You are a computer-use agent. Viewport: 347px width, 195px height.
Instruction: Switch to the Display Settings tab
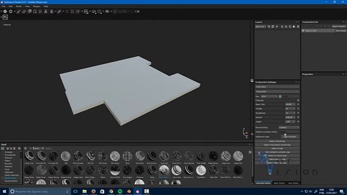(x=279, y=183)
